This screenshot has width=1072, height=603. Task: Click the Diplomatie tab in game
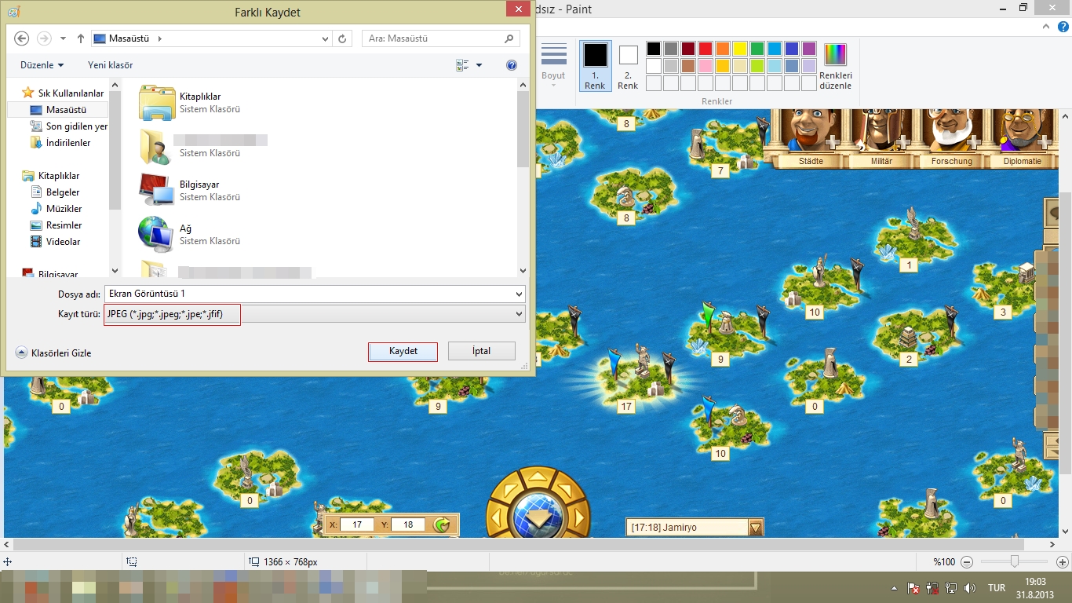(x=1022, y=161)
